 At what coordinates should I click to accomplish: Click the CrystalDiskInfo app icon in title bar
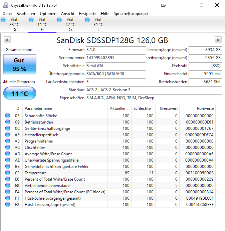click(6, 5)
